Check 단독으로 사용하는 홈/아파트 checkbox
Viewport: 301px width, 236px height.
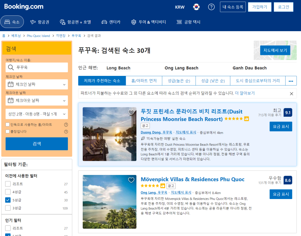pos(7,124)
